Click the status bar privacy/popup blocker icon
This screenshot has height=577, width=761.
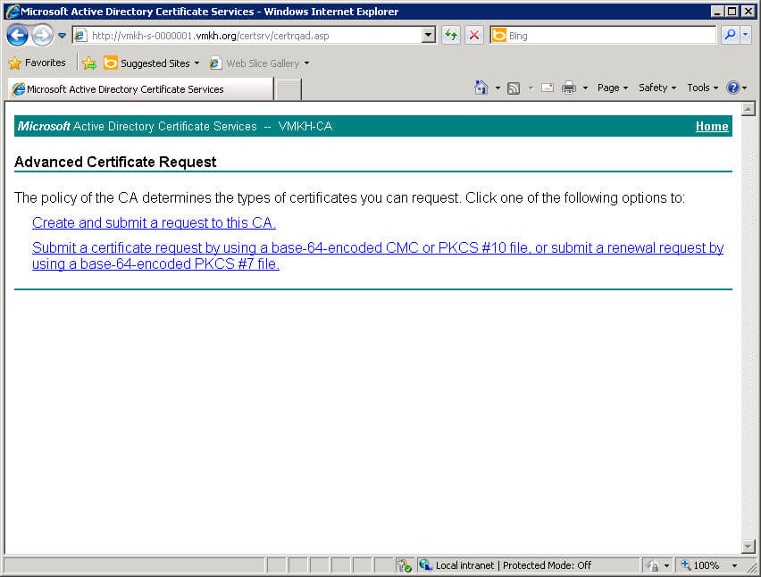[x=405, y=565]
